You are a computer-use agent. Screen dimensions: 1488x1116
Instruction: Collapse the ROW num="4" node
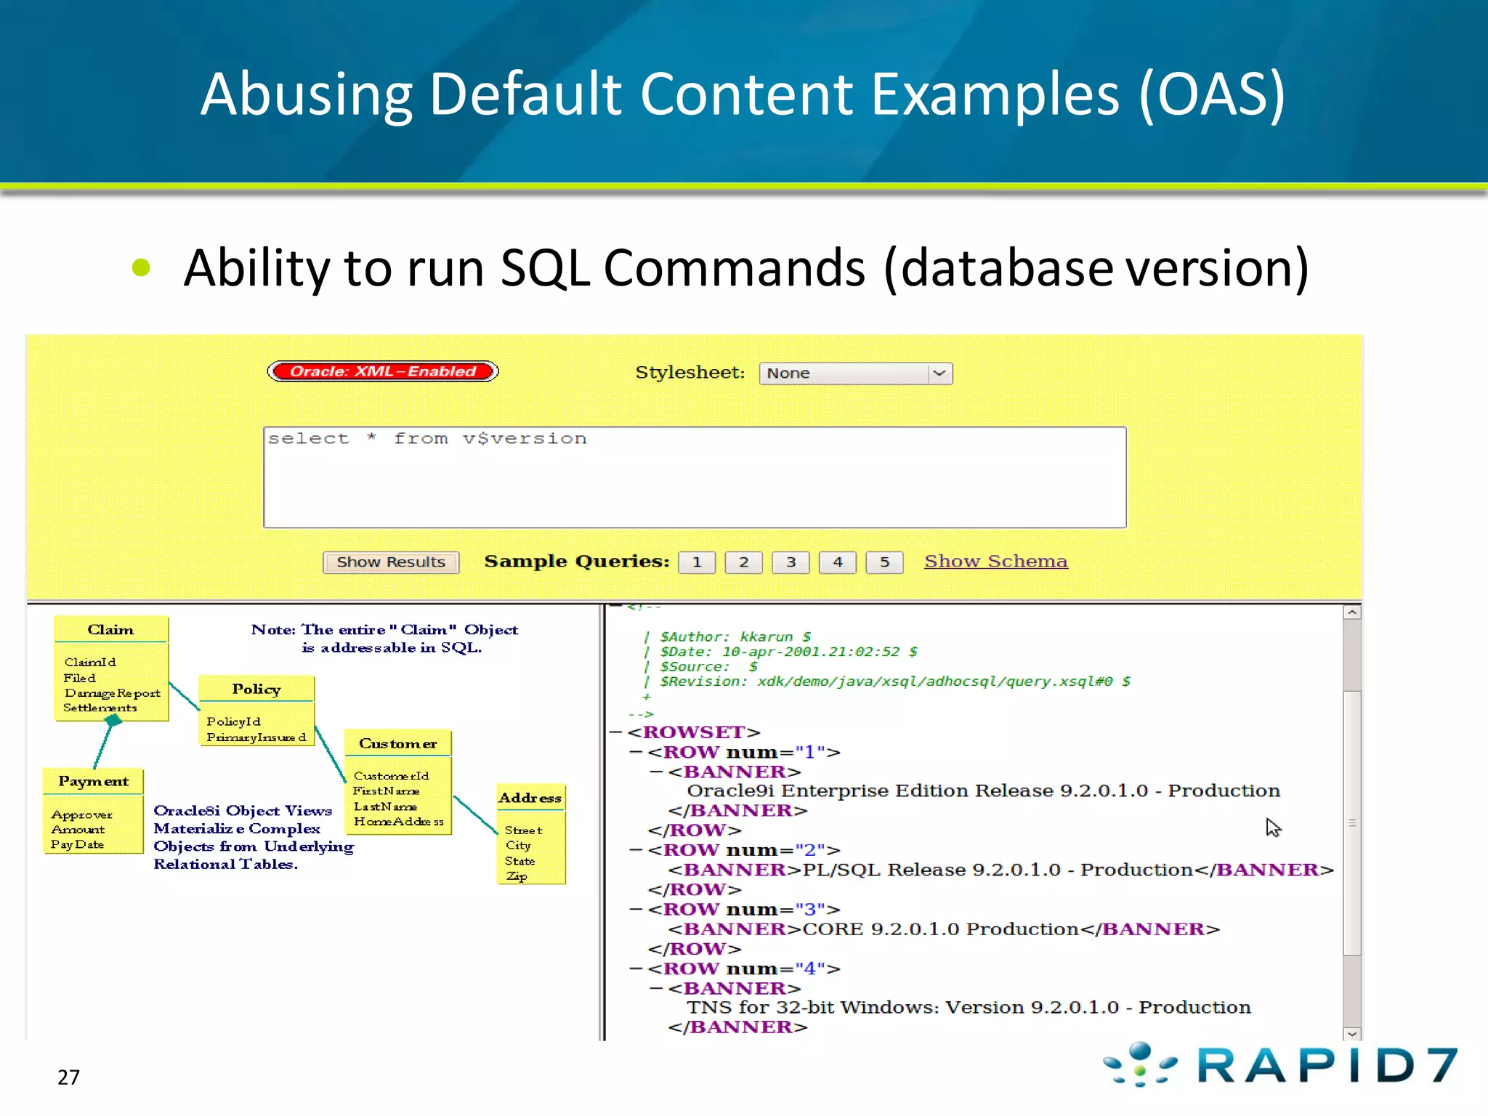(x=636, y=969)
